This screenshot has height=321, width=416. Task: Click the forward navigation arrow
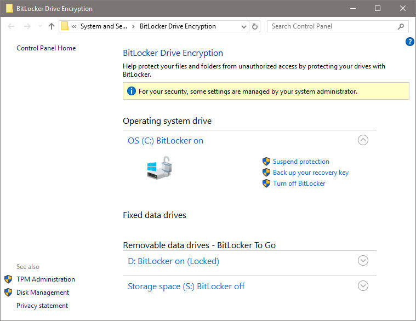click(x=27, y=26)
